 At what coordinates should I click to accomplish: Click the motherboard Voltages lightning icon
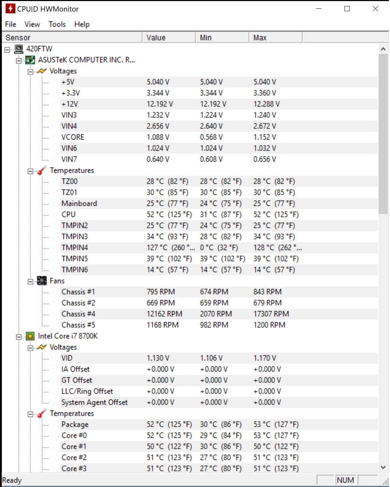click(42, 71)
